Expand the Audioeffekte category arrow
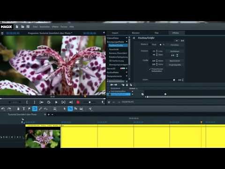Image resolution: width=225 pixels, height=169 pixels. pos(127,72)
